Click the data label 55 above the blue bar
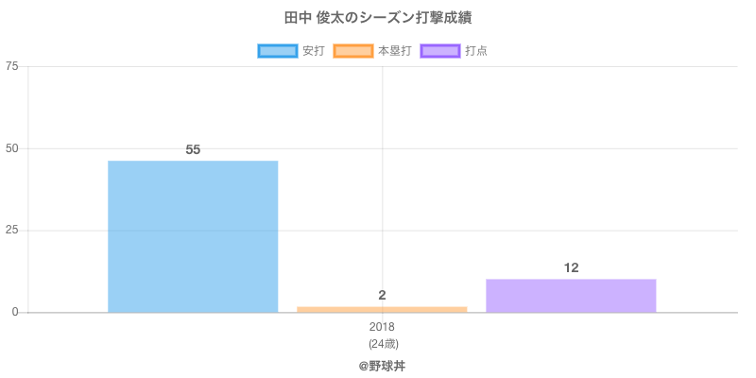 (x=193, y=149)
